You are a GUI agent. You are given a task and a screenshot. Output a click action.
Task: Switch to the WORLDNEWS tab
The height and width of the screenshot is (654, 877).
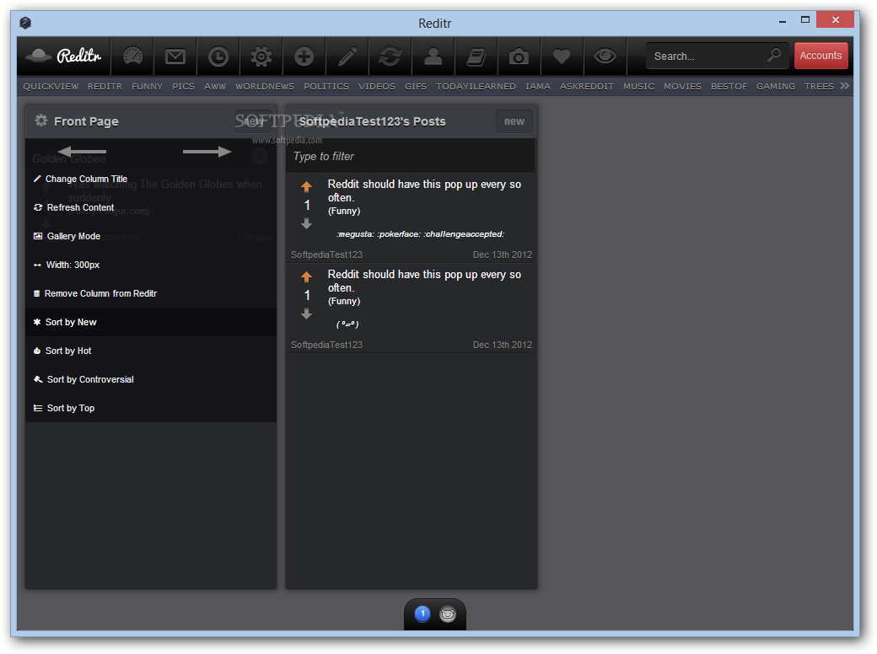click(265, 86)
